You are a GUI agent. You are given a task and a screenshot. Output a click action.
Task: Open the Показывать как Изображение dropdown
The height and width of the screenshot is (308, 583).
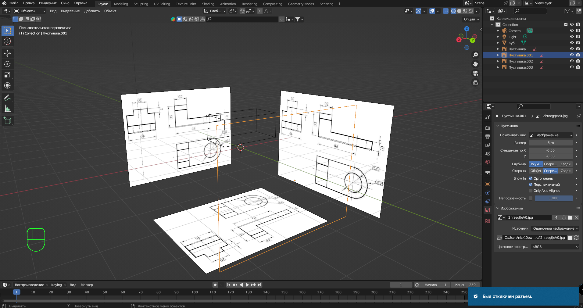(551, 135)
